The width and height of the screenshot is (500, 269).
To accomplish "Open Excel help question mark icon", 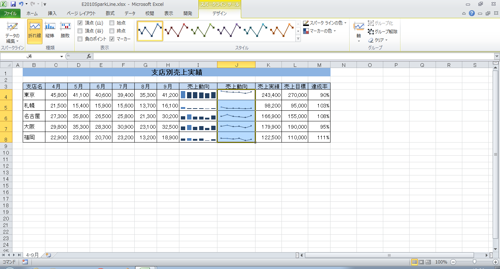I will [x=472, y=14].
